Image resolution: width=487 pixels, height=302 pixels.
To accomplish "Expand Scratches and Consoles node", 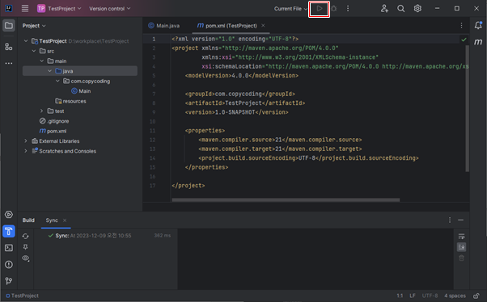I will (26, 151).
